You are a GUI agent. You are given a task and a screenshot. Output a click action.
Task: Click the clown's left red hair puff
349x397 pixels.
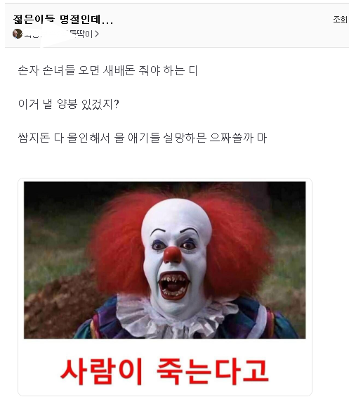(119, 243)
